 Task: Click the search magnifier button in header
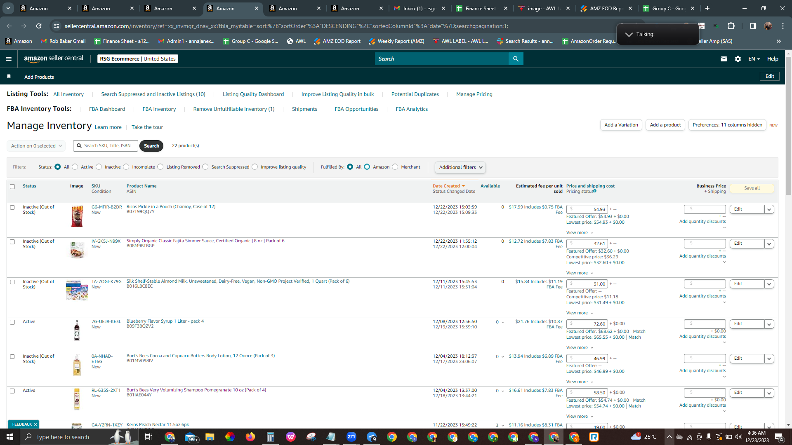pyautogui.click(x=516, y=59)
